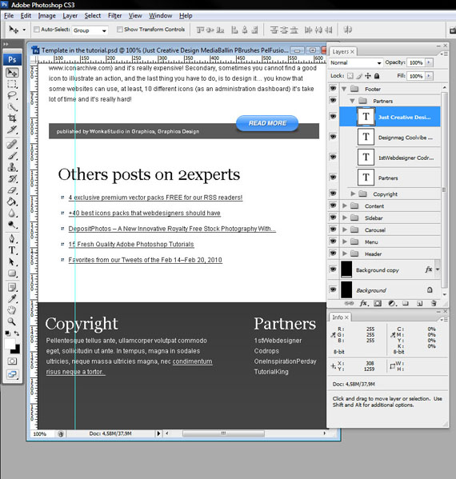The image size is (456, 479).
Task: Create new layer from Layers panel bottom
Action: (x=420, y=303)
